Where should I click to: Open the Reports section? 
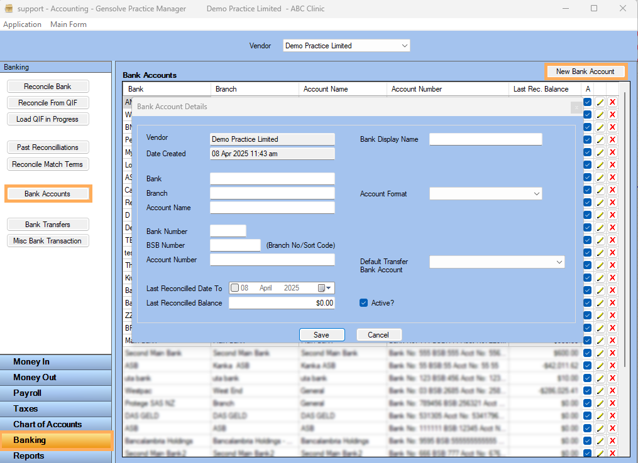click(56, 455)
